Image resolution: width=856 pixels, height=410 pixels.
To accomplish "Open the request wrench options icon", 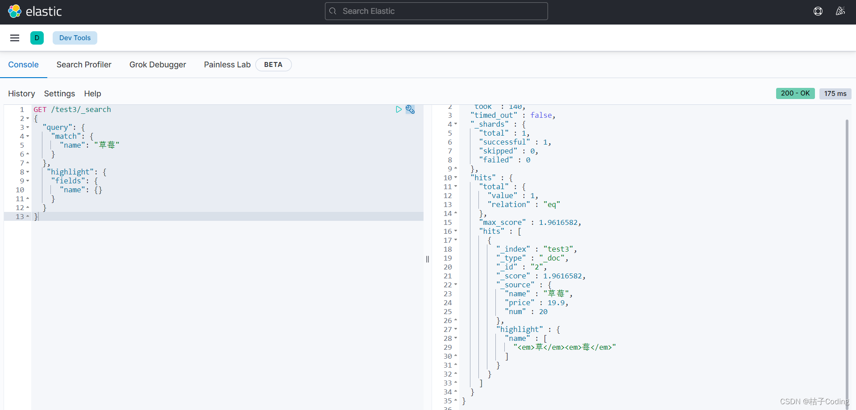I will click(410, 109).
